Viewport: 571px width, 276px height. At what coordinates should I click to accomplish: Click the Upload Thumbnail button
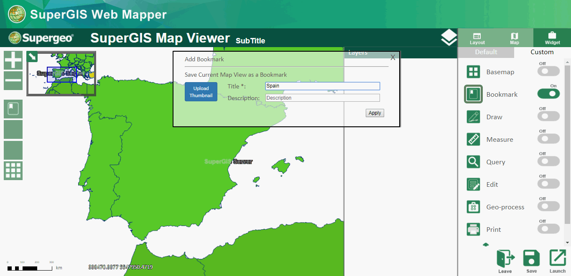click(x=201, y=92)
